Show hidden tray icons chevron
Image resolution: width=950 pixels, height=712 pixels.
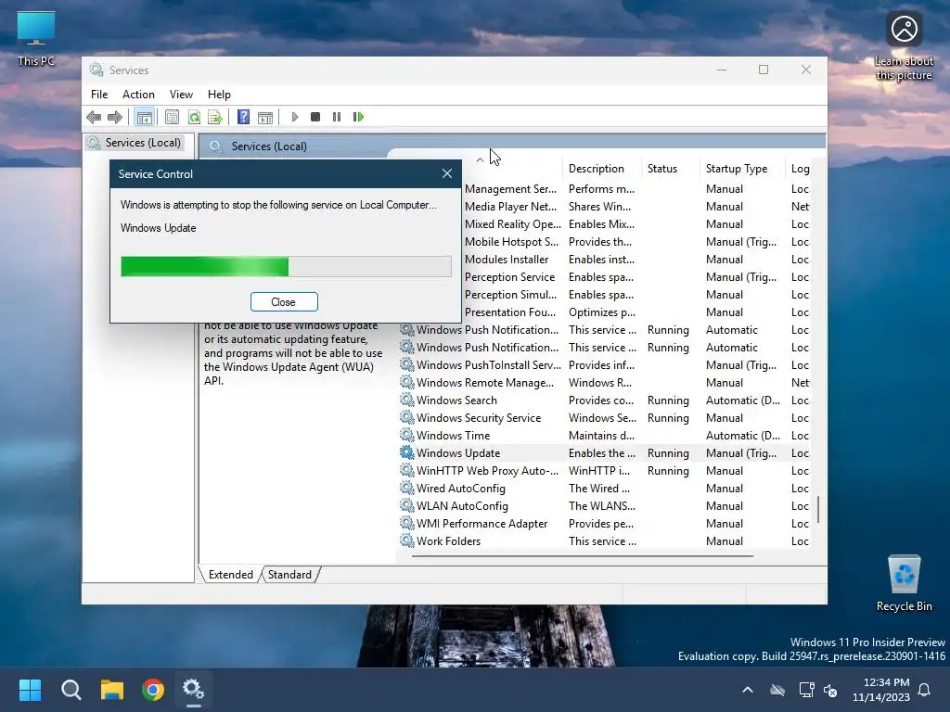[748, 690]
